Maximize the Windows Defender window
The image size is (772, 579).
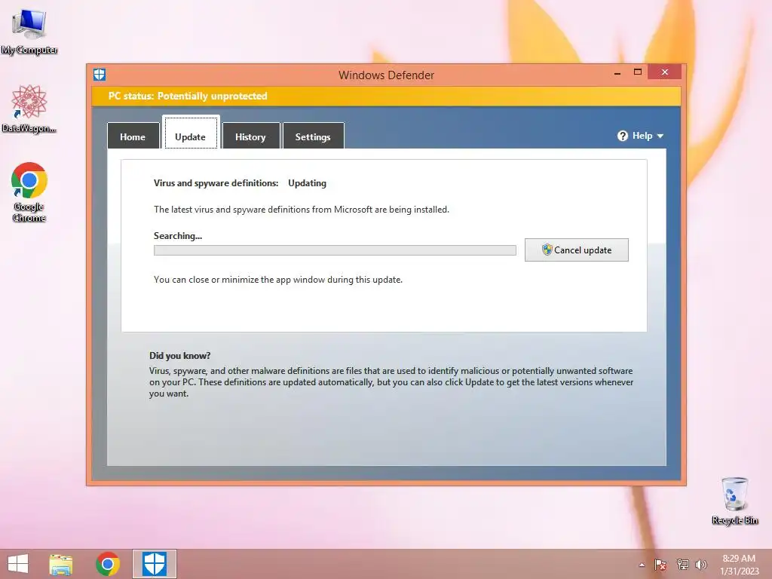coord(638,72)
